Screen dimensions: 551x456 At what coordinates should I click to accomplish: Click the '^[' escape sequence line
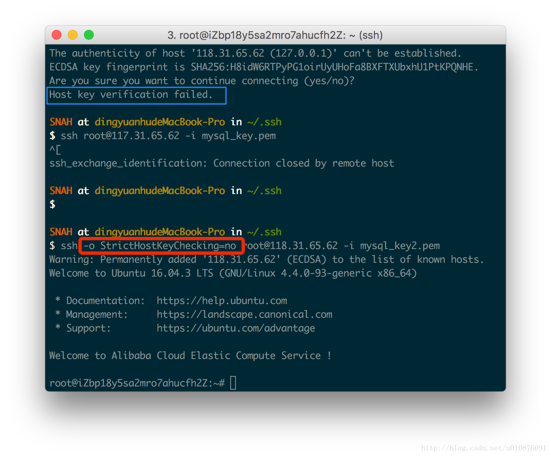(x=55, y=150)
